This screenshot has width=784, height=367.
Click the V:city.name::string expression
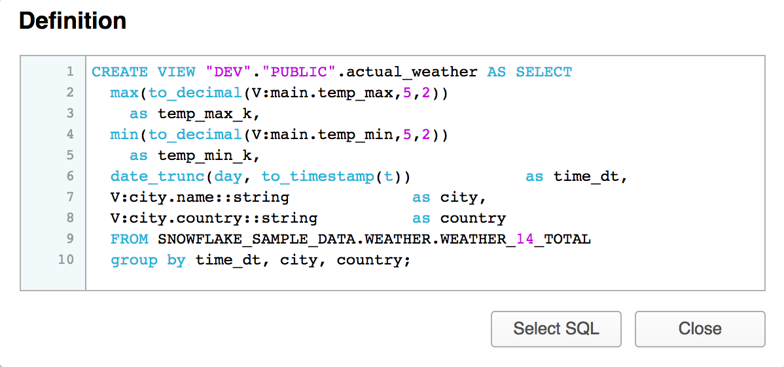[x=200, y=197]
